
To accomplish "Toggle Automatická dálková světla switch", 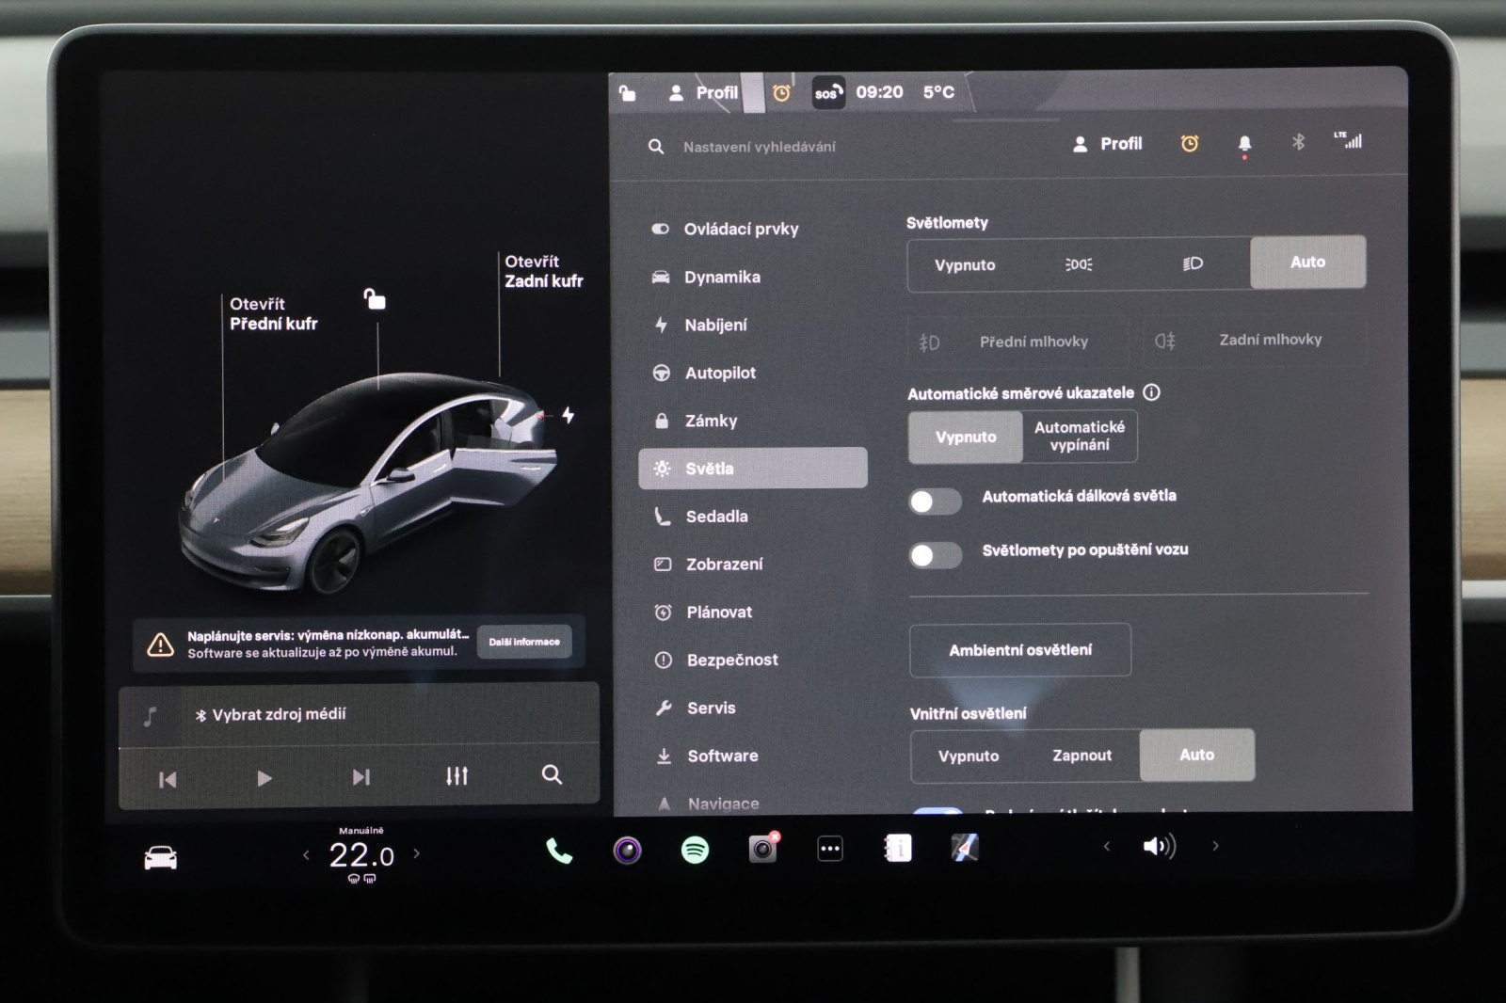I will coord(935,501).
